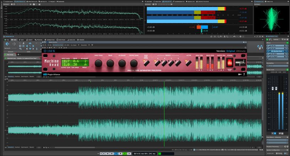Open the Process ribbon tab
Screen dimensions: 290x156
coord(39,40)
